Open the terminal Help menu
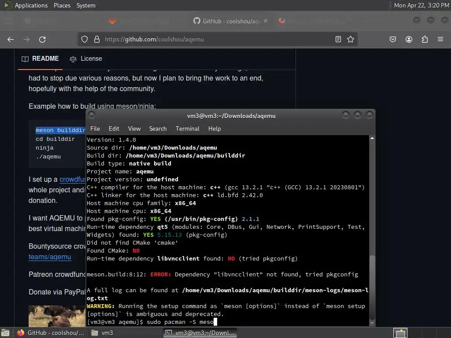Viewport: 451px width, 338px height. (x=214, y=129)
